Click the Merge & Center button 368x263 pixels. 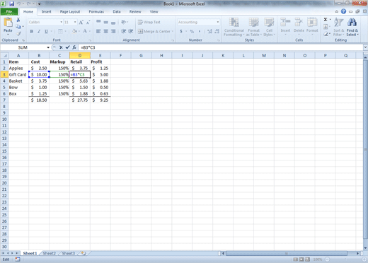(154, 31)
